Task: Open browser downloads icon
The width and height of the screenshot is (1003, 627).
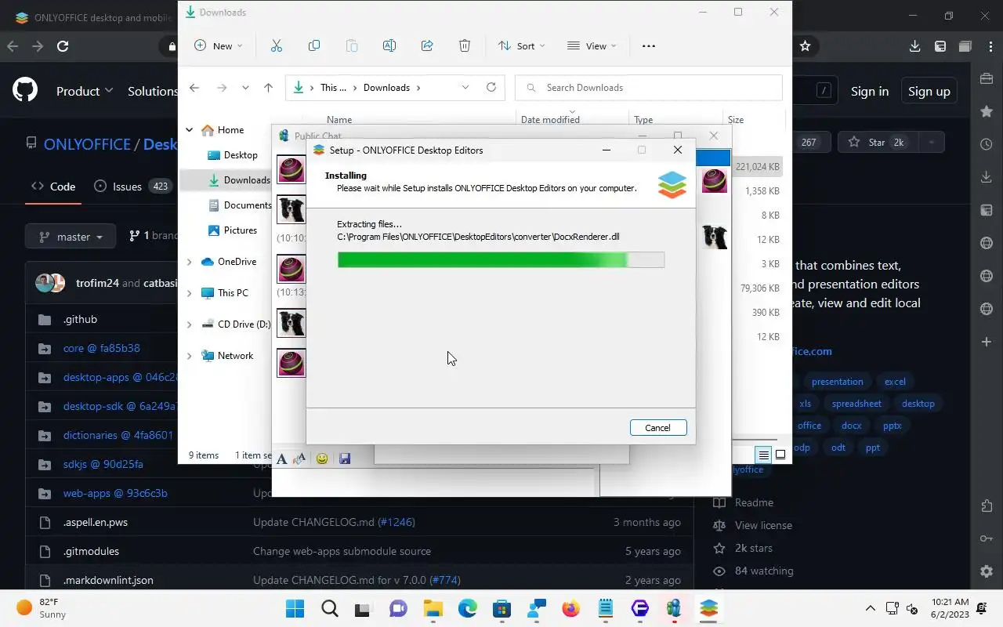Action: point(914,46)
